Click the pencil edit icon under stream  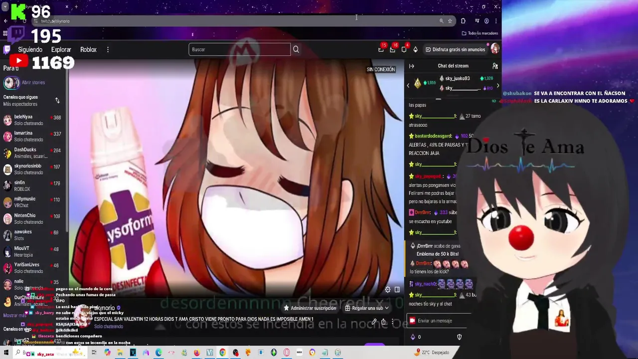coord(374,322)
